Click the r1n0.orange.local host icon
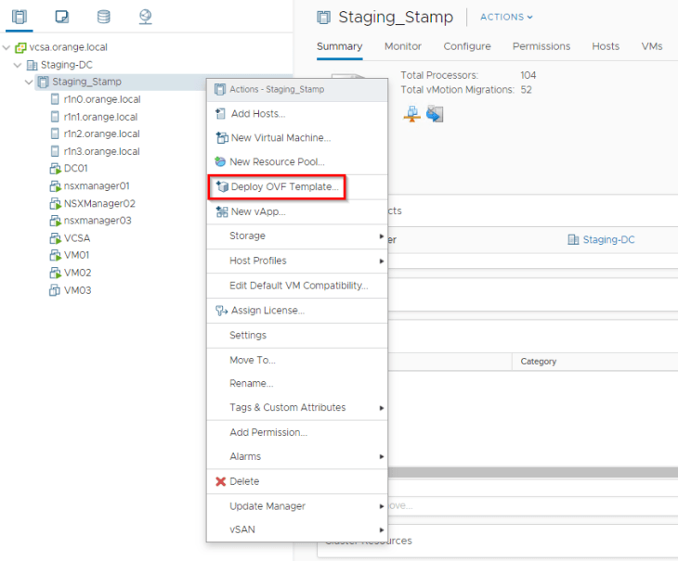The image size is (678, 561). point(55,99)
